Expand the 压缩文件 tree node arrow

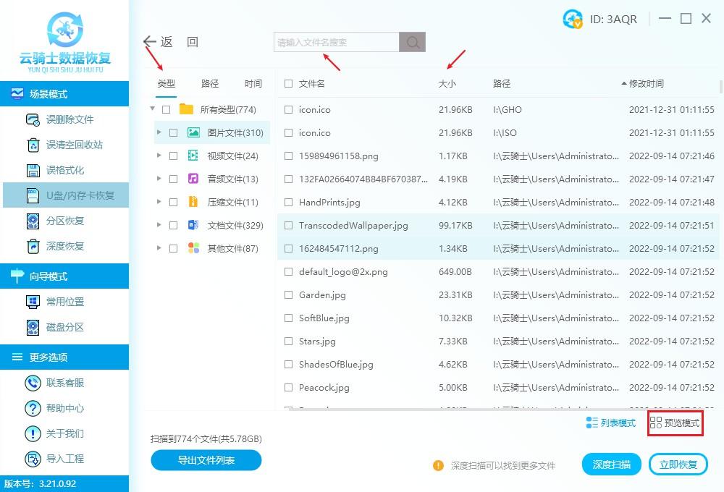159,201
